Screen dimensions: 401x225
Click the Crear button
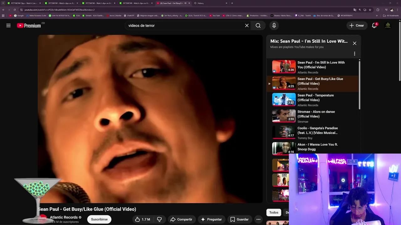[357, 26]
